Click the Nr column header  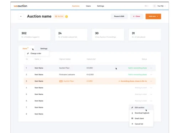(27, 59)
